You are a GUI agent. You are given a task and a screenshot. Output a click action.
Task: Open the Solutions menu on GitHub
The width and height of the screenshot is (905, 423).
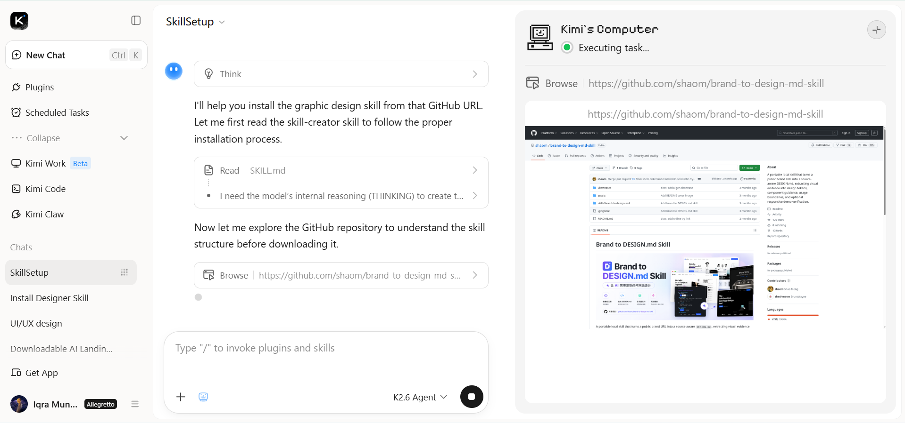(x=568, y=133)
